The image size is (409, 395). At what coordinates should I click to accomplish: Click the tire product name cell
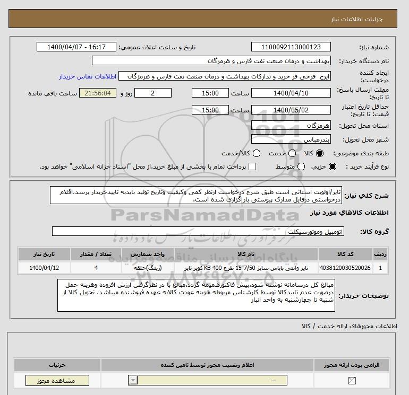click(246, 268)
